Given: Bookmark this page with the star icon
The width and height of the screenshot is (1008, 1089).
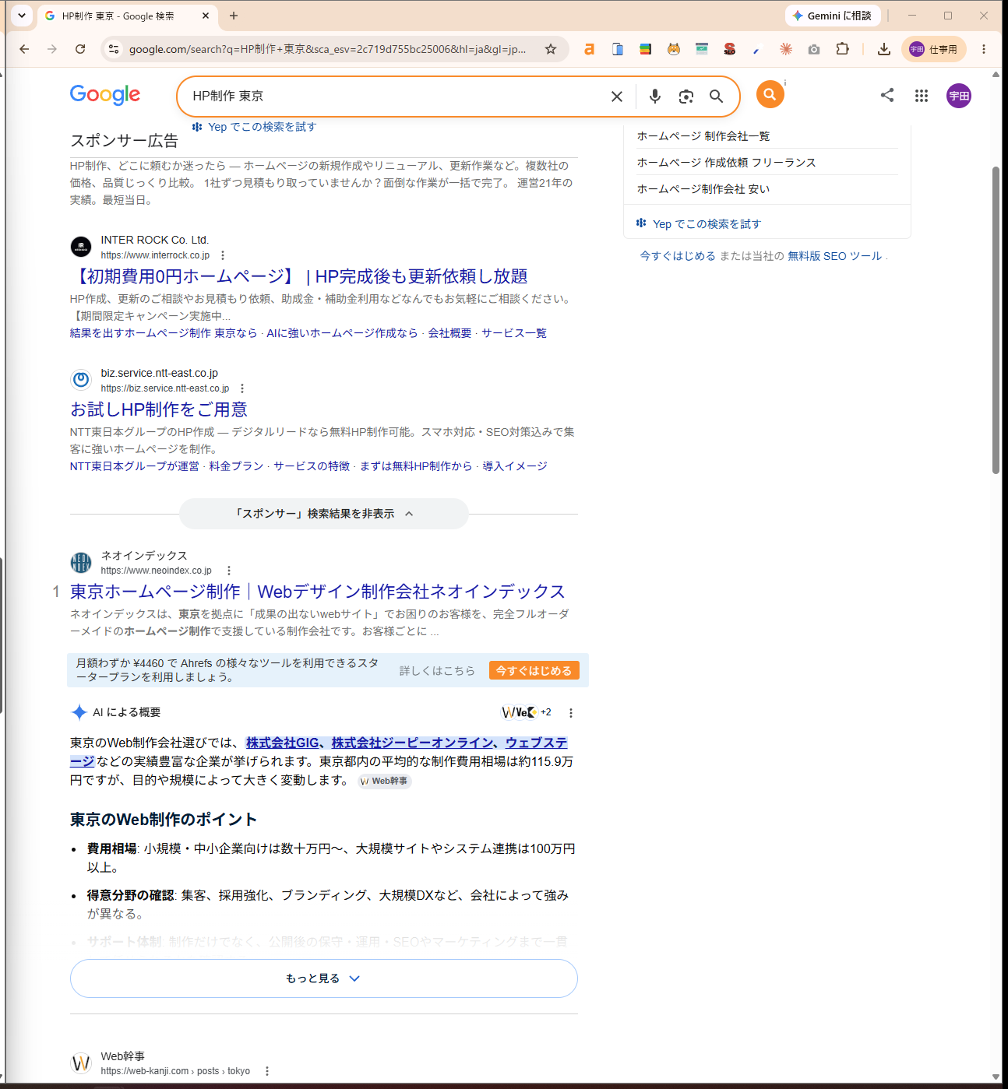Looking at the screenshot, I should [x=551, y=49].
